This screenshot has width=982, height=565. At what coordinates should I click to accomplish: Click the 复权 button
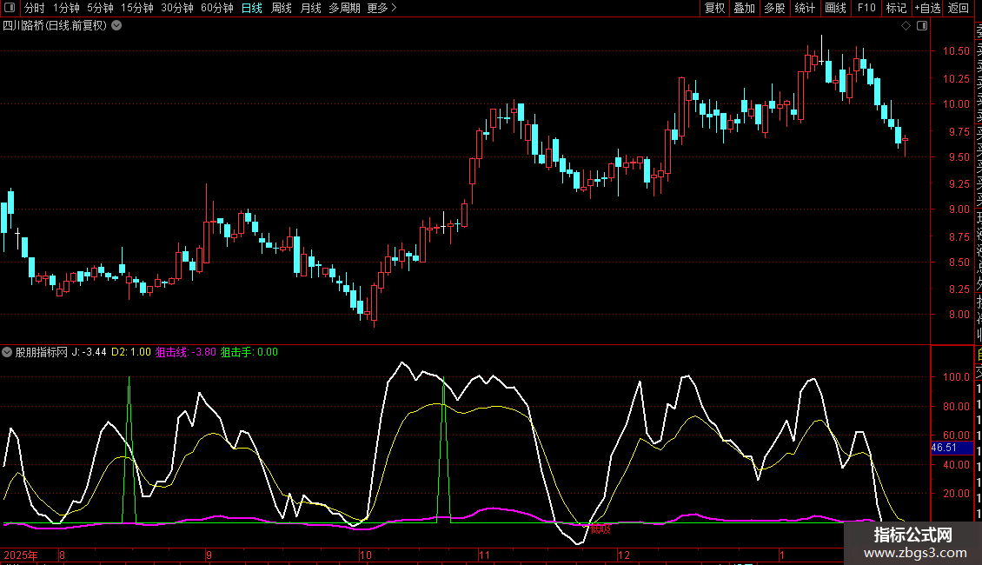click(x=714, y=8)
